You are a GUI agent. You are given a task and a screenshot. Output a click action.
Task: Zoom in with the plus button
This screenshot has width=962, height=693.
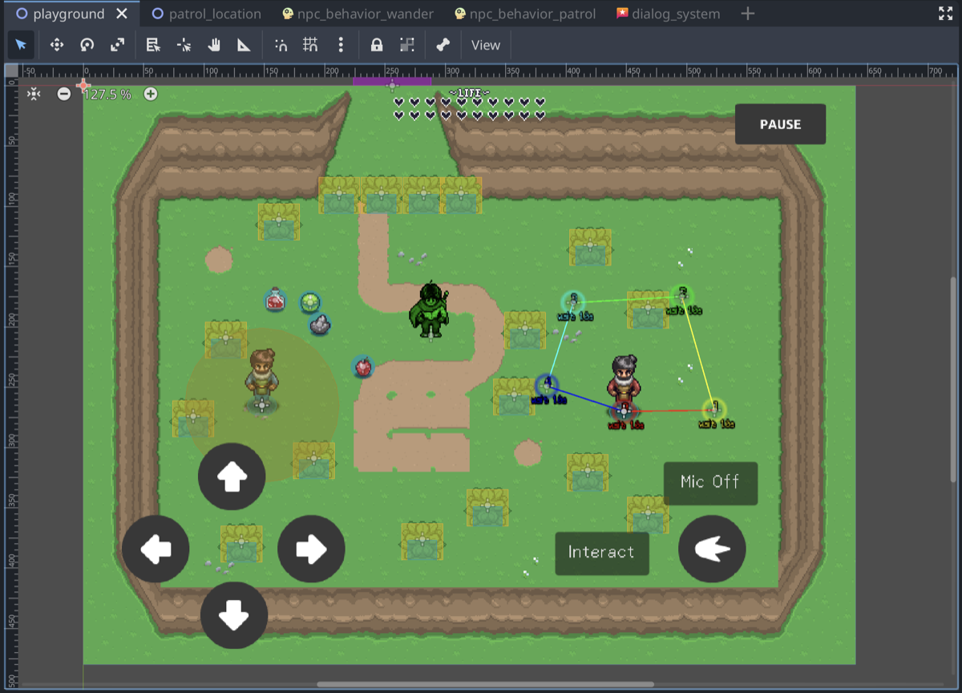pyautogui.click(x=151, y=94)
